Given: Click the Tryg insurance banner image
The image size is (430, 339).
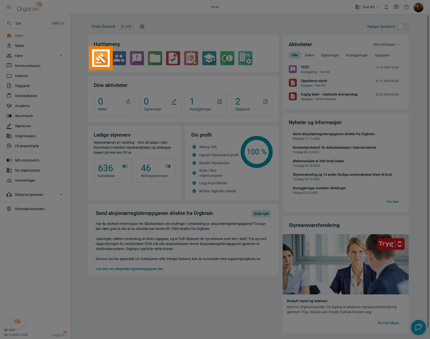Looking at the screenshot, I should point(346,264).
